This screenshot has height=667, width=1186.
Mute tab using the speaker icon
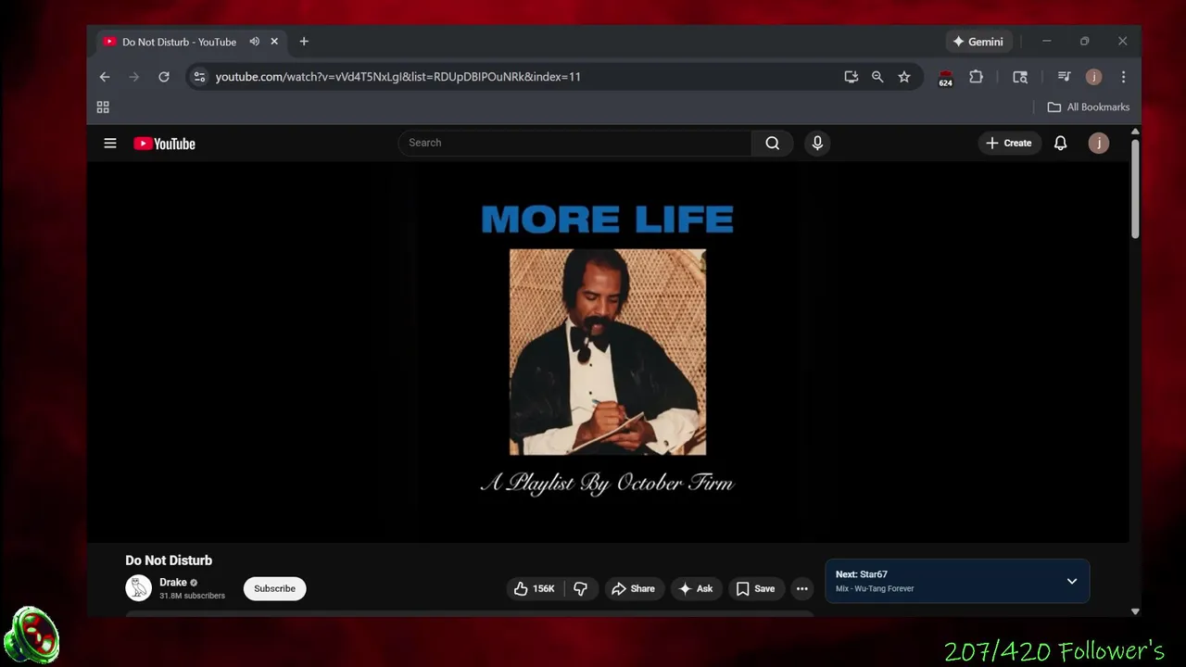[x=254, y=42]
